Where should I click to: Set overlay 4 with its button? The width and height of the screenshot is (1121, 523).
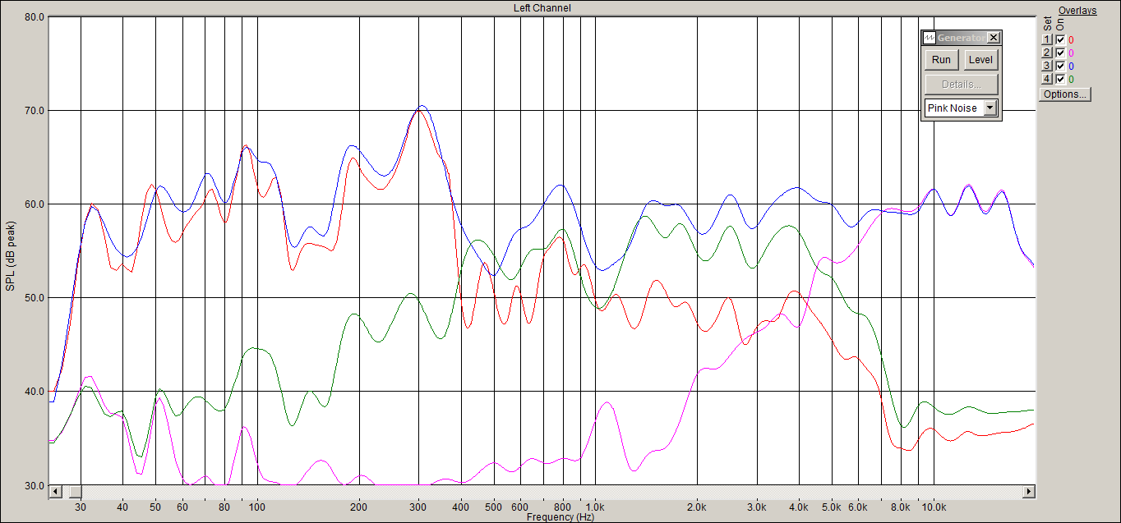point(1047,79)
